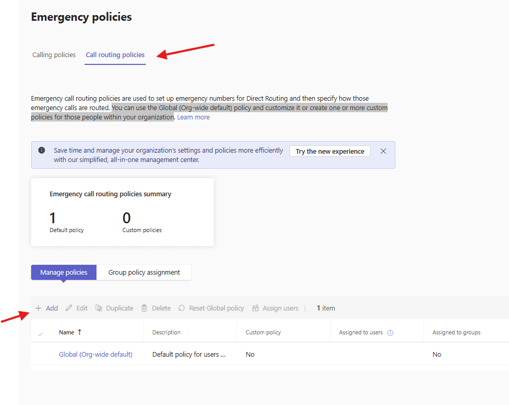Open the Learn more link
Screen dimensions: 509x405
[x=194, y=117]
